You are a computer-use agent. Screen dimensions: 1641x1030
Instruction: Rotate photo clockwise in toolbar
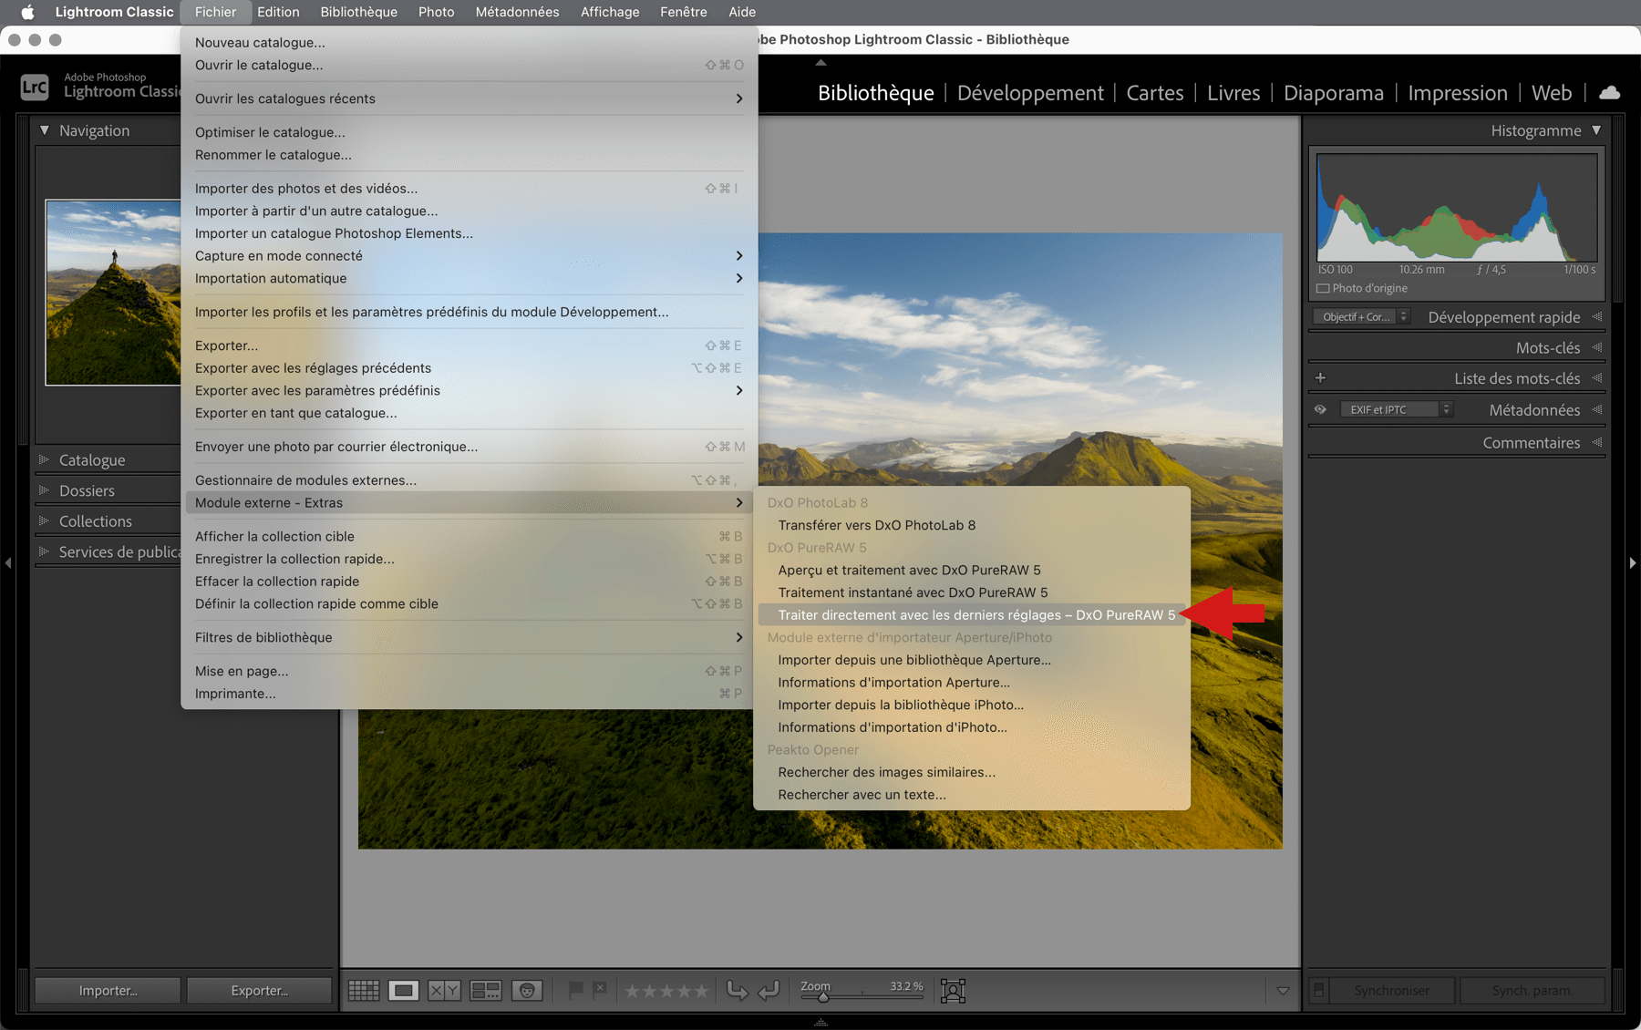tap(769, 991)
